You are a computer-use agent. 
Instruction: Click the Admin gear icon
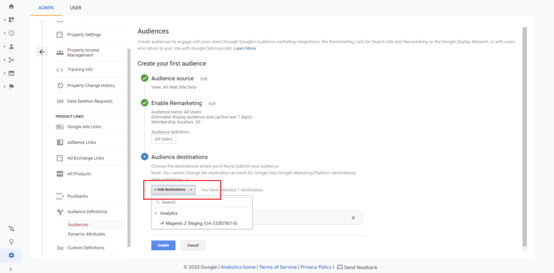[x=11, y=255]
